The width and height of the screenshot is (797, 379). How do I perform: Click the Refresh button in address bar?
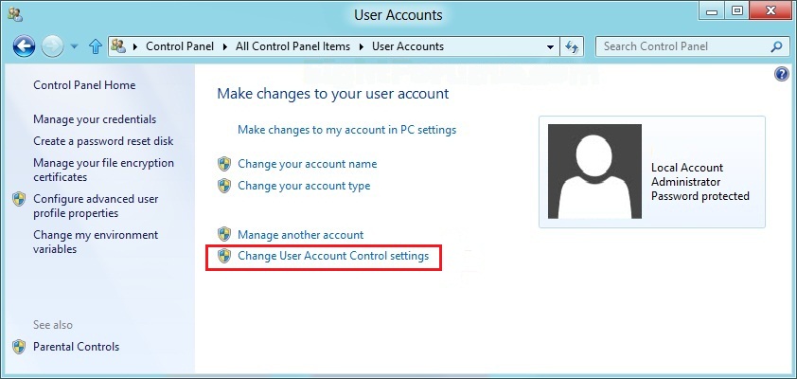(x=572, y=45)
